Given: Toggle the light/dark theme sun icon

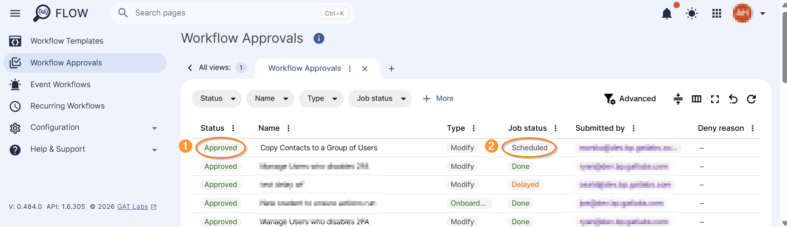Looking at the screenshot, I should point(692,13).
